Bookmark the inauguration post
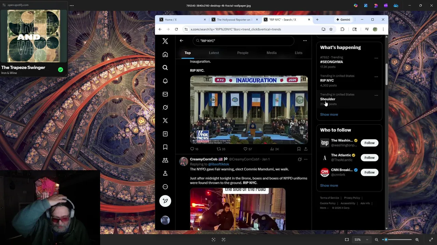The image size is (437, 245). (x=299, y=149)
